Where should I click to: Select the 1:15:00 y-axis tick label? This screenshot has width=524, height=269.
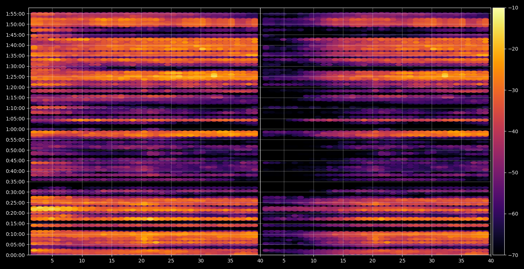(15, 98)
